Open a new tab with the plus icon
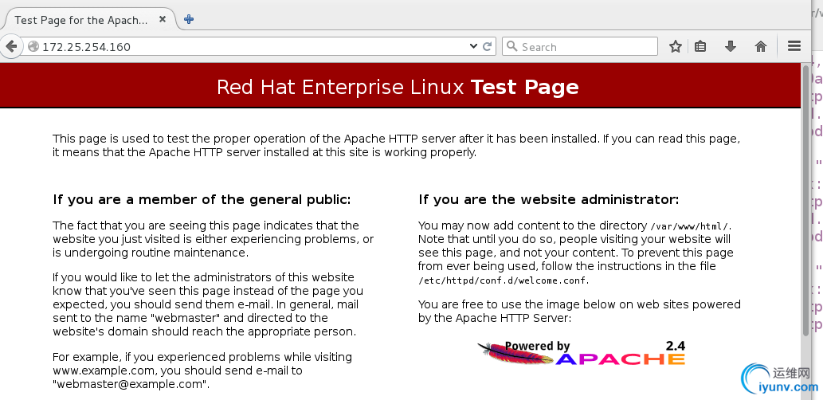The image size is (823, 400). pos(189,19)
